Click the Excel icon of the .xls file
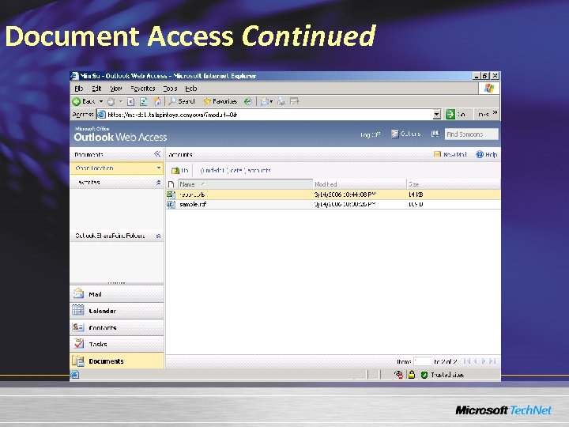This screenshot has height=427, width=569. (171, 195)
